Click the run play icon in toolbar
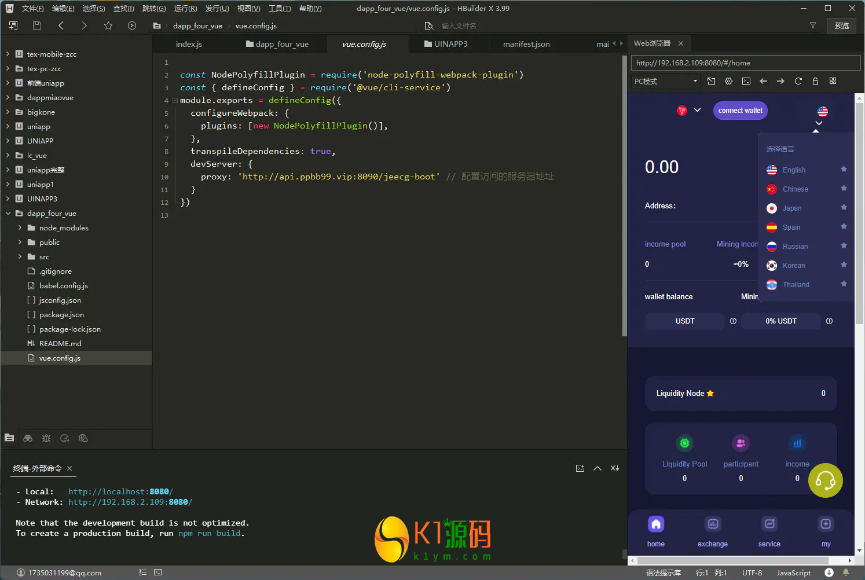The height and width of the screenshot is (580, 865). point(132,25)
